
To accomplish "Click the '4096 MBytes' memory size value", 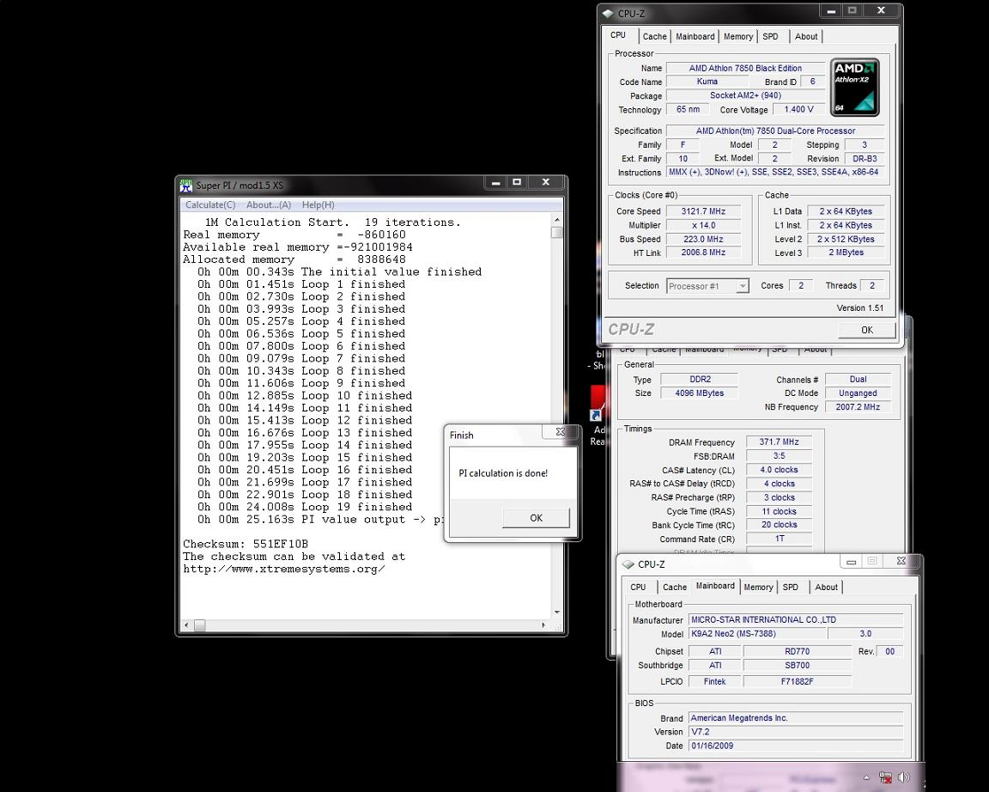I will (x=700, y=393).
